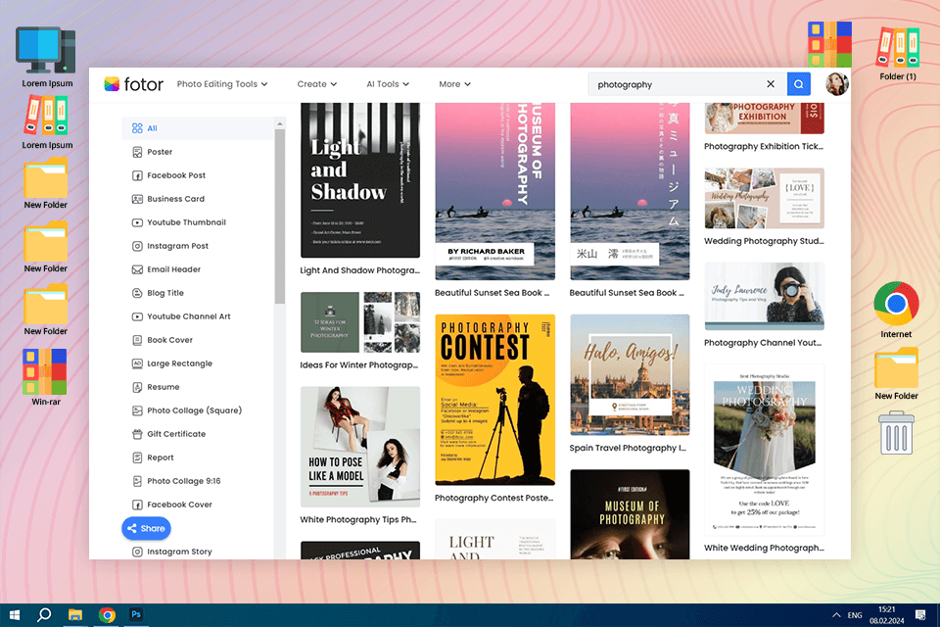Select the All category icon

(137, 128)
